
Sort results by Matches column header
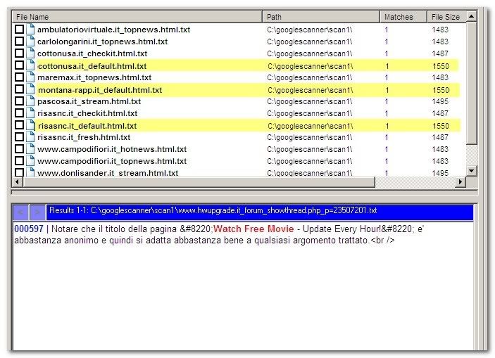point(402,16)
